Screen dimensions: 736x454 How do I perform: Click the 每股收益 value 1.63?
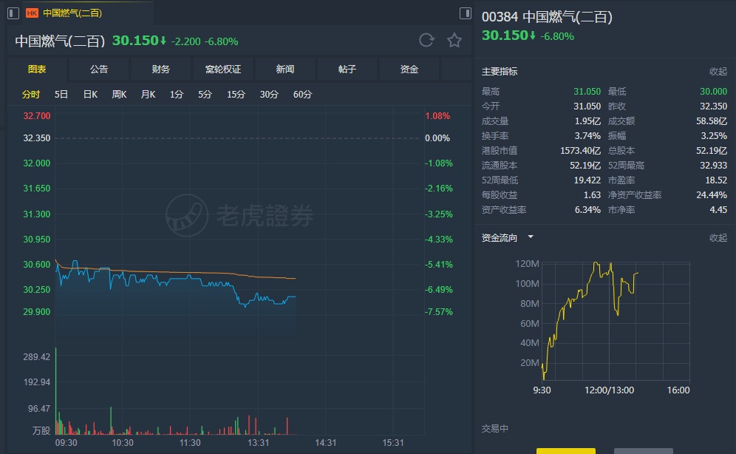[592, 195]
